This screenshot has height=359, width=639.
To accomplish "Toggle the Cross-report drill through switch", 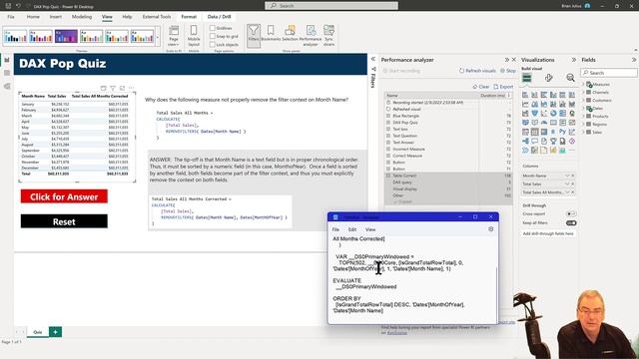I will [x=571, y=213].
